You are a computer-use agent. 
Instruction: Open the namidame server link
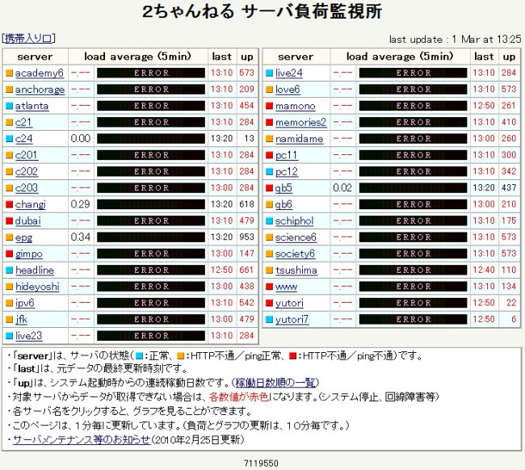tap(300, 139)
